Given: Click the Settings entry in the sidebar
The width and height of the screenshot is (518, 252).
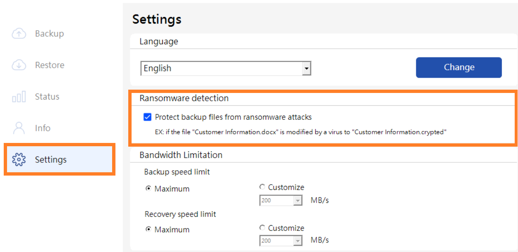Looking at the screenshot, I should point(50,159).
